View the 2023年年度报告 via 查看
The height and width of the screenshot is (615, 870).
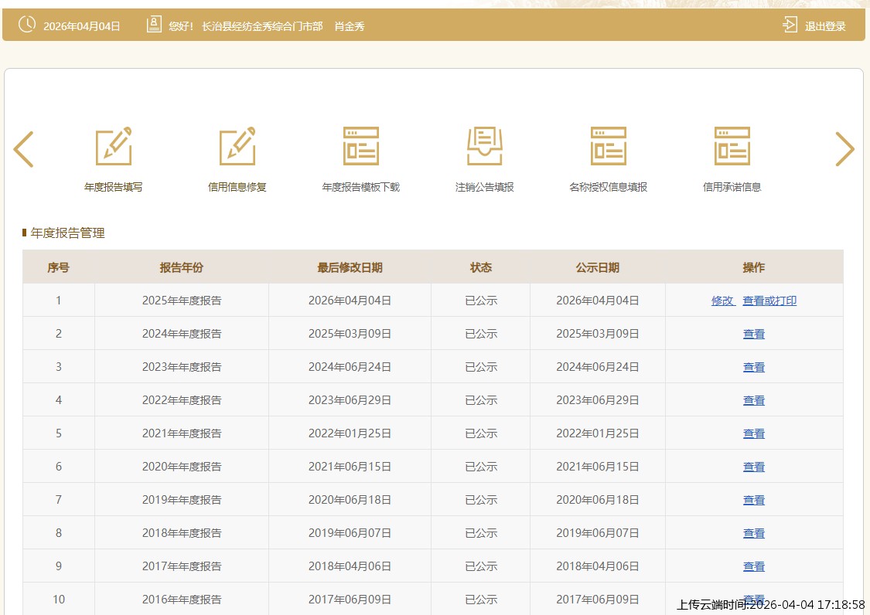pyautogui.click(x=754, y=367)
